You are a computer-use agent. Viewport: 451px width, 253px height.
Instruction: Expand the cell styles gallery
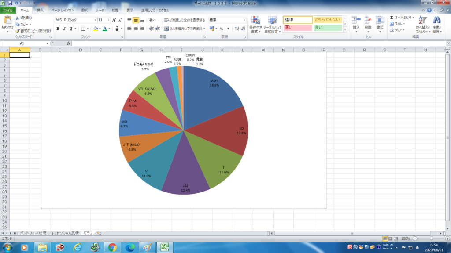pyautogui.click(x=345, y=30)
